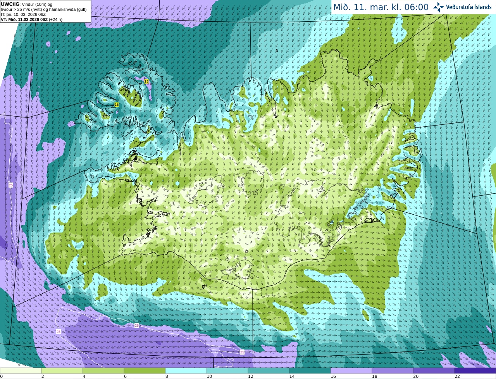This screenshot has height=379, width=496.
Task: Click the "IT: þri. 10. 03. 2026 06Z" line
Action: pyautogui.click(x=23, y=14)
